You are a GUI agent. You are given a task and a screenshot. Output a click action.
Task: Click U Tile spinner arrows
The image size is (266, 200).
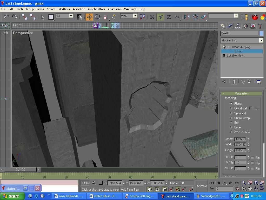[x=248, y=157]
